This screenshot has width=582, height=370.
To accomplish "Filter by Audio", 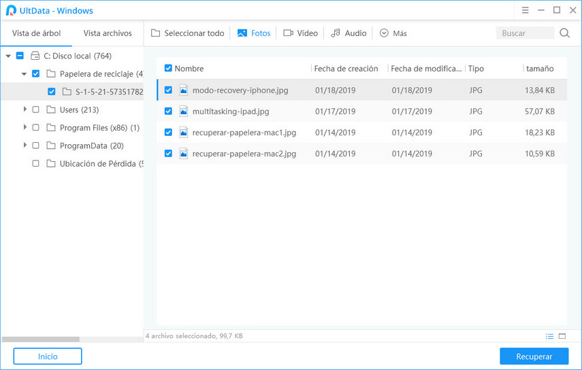I will [349, 33].
